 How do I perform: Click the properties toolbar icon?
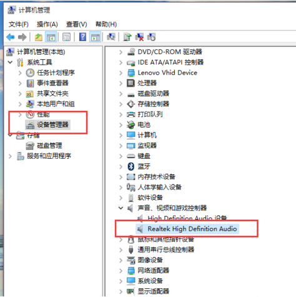click(x=66, y=37)
